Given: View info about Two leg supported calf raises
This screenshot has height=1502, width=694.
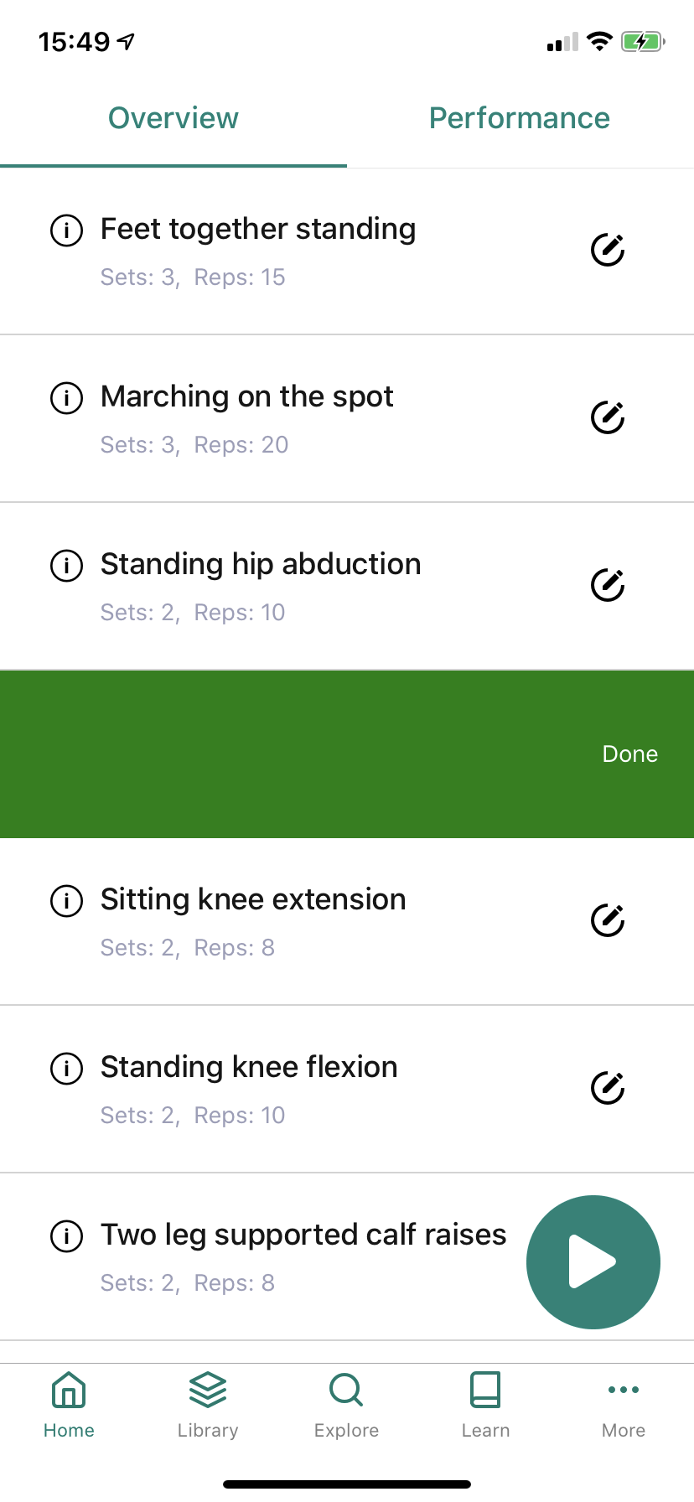Looking at the screenshot, I should click(66, 1236).
